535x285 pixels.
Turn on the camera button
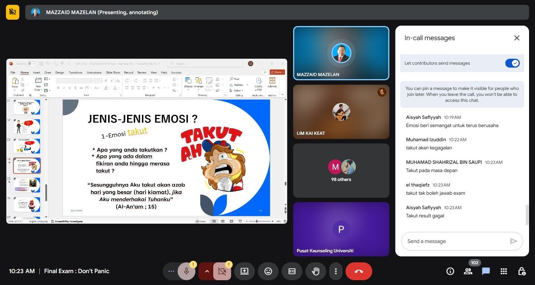pos(222,271)
